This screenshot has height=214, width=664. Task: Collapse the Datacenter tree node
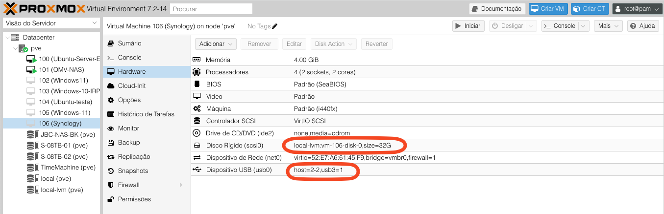6,37
